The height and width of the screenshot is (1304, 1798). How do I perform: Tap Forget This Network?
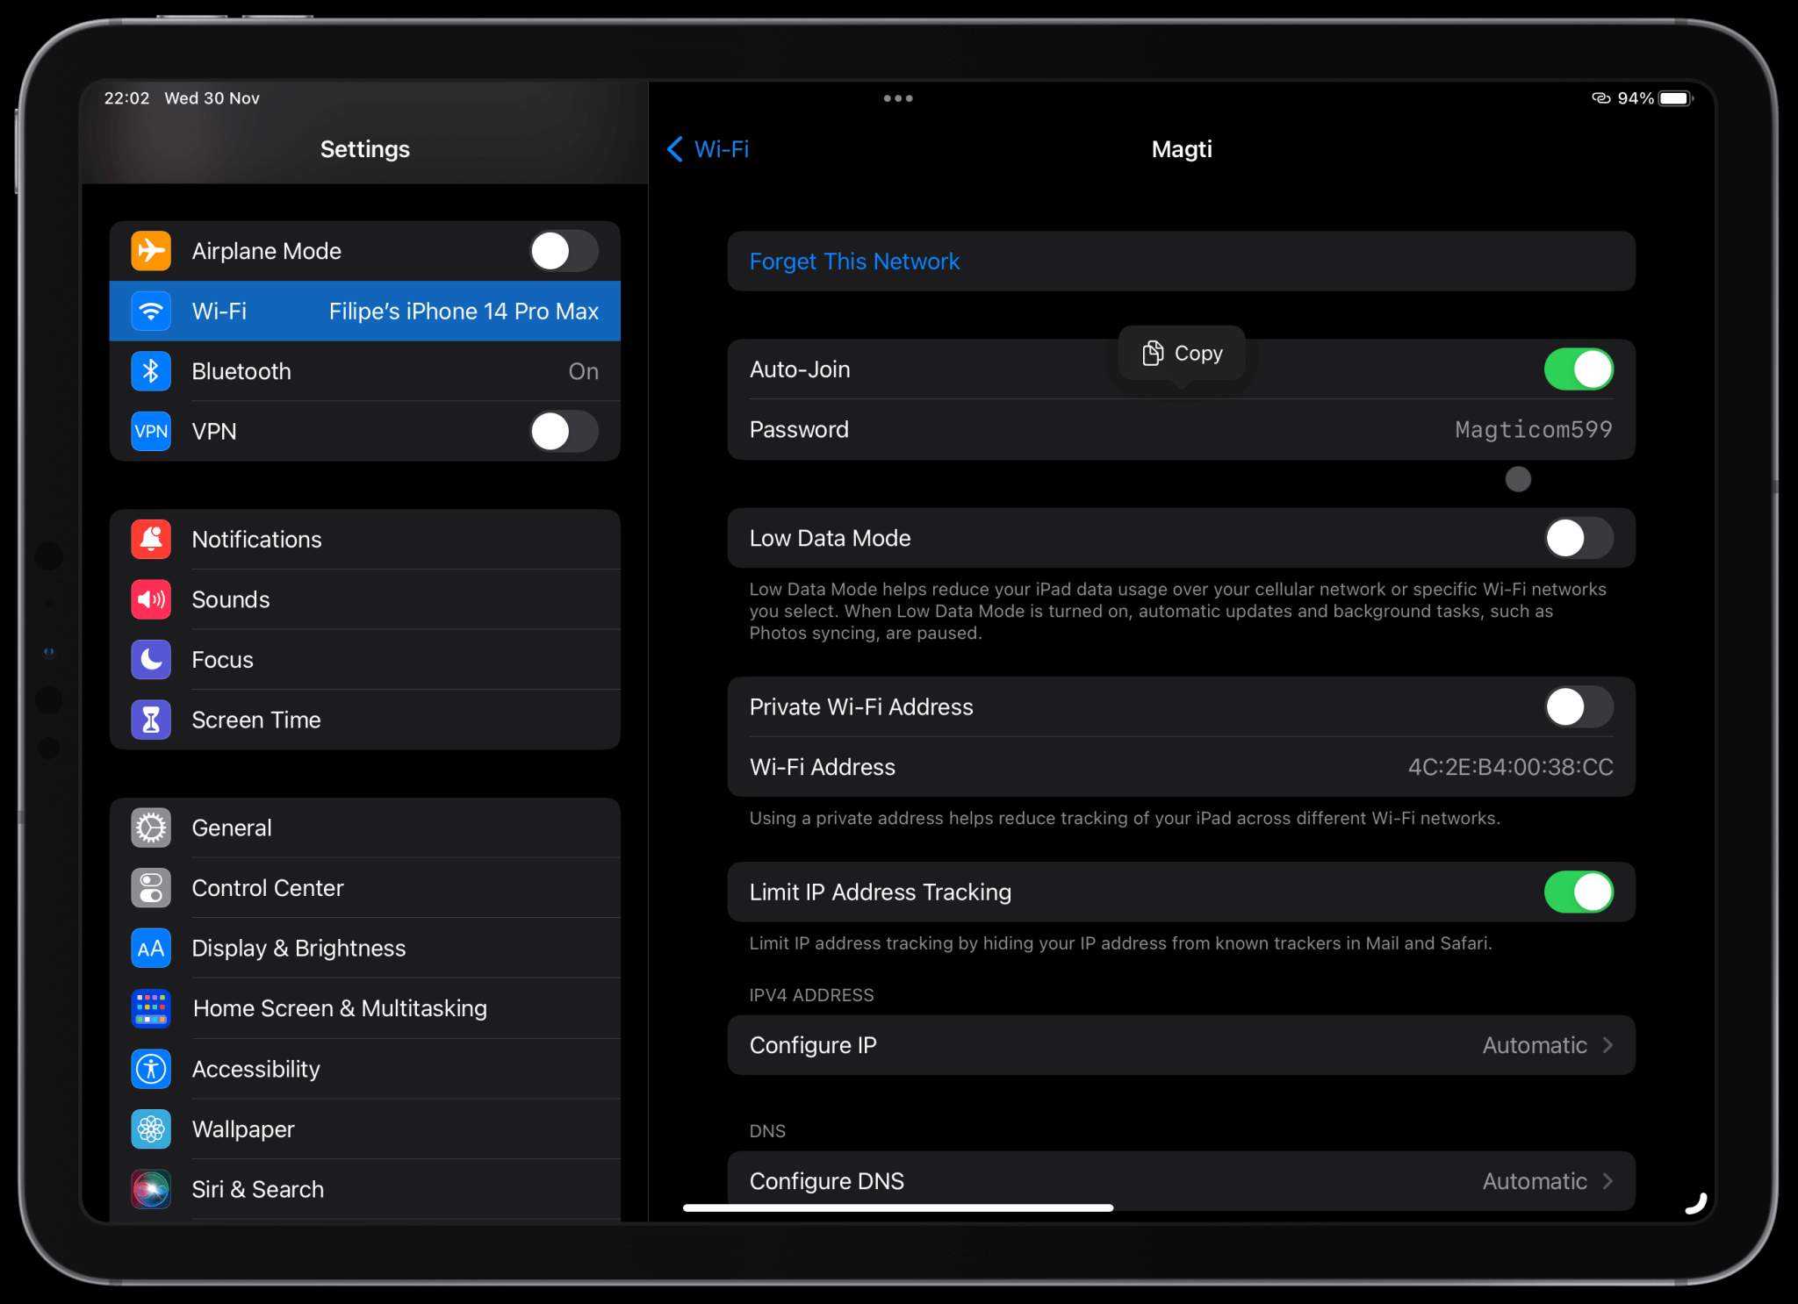point(854,262)
